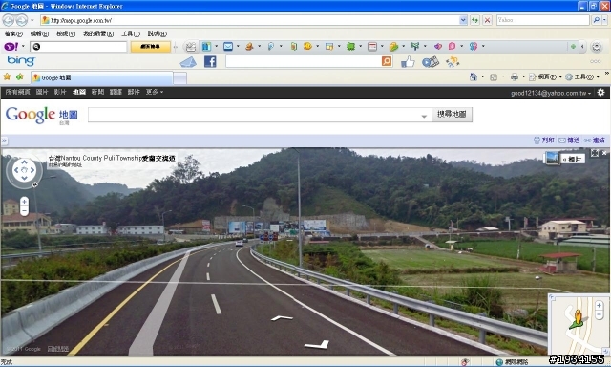
Task: Click the Facebook icon in Bing toolbar
Action: coord(210,61)
